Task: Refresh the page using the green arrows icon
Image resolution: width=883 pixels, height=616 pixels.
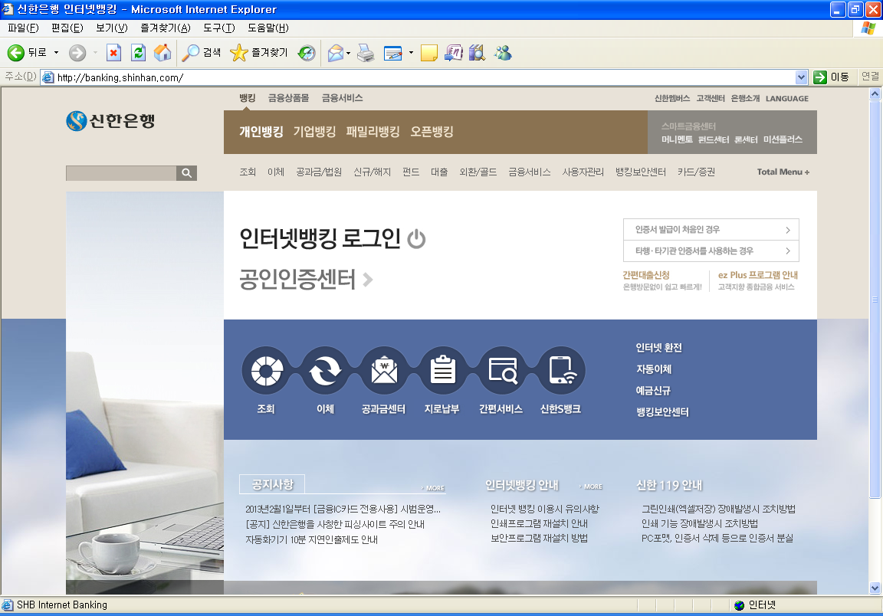Action: tap(138, 53)
